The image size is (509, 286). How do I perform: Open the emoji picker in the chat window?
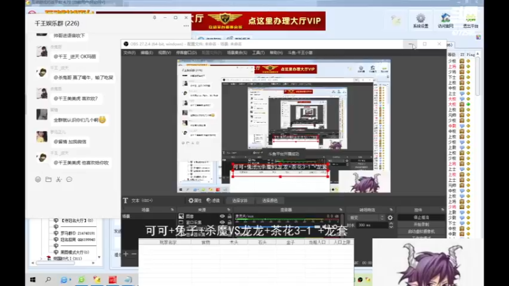click(38, 179)
